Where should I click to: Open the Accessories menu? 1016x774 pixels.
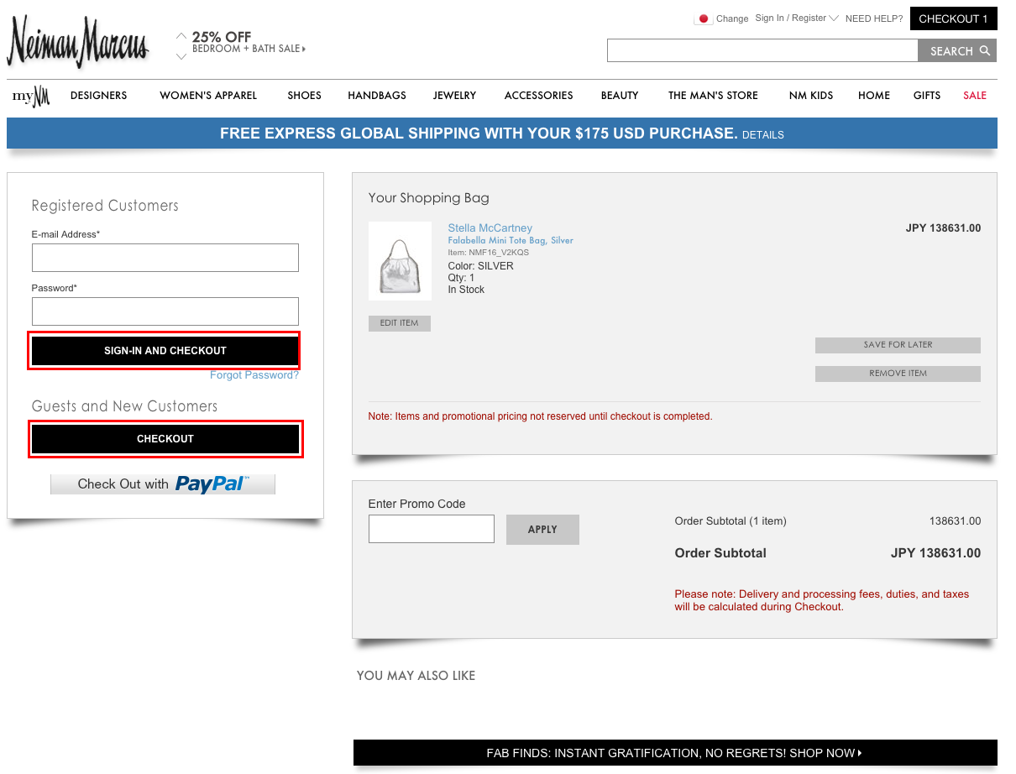[x=538, y=96]
